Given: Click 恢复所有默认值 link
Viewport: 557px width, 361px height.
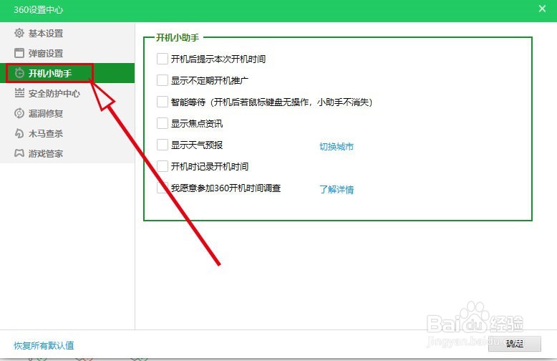Looking at the screenshot, I should [x=44, y=345].
